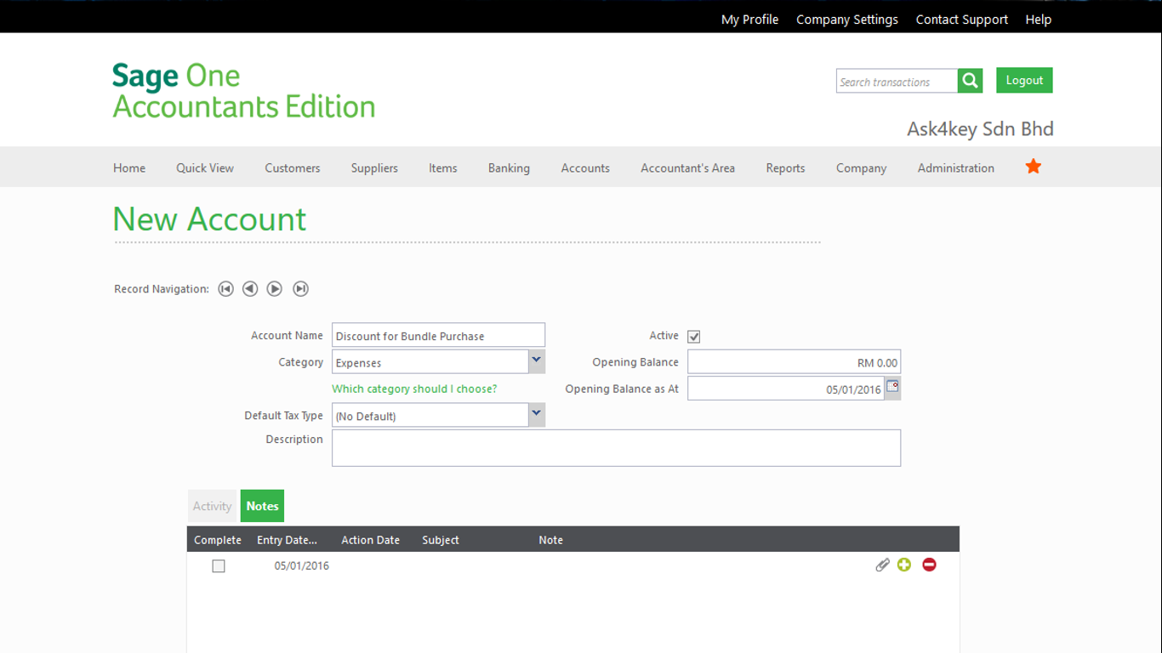Open the Quick View menu
This screenshot has width=1162, height=653.
[205, 168]
